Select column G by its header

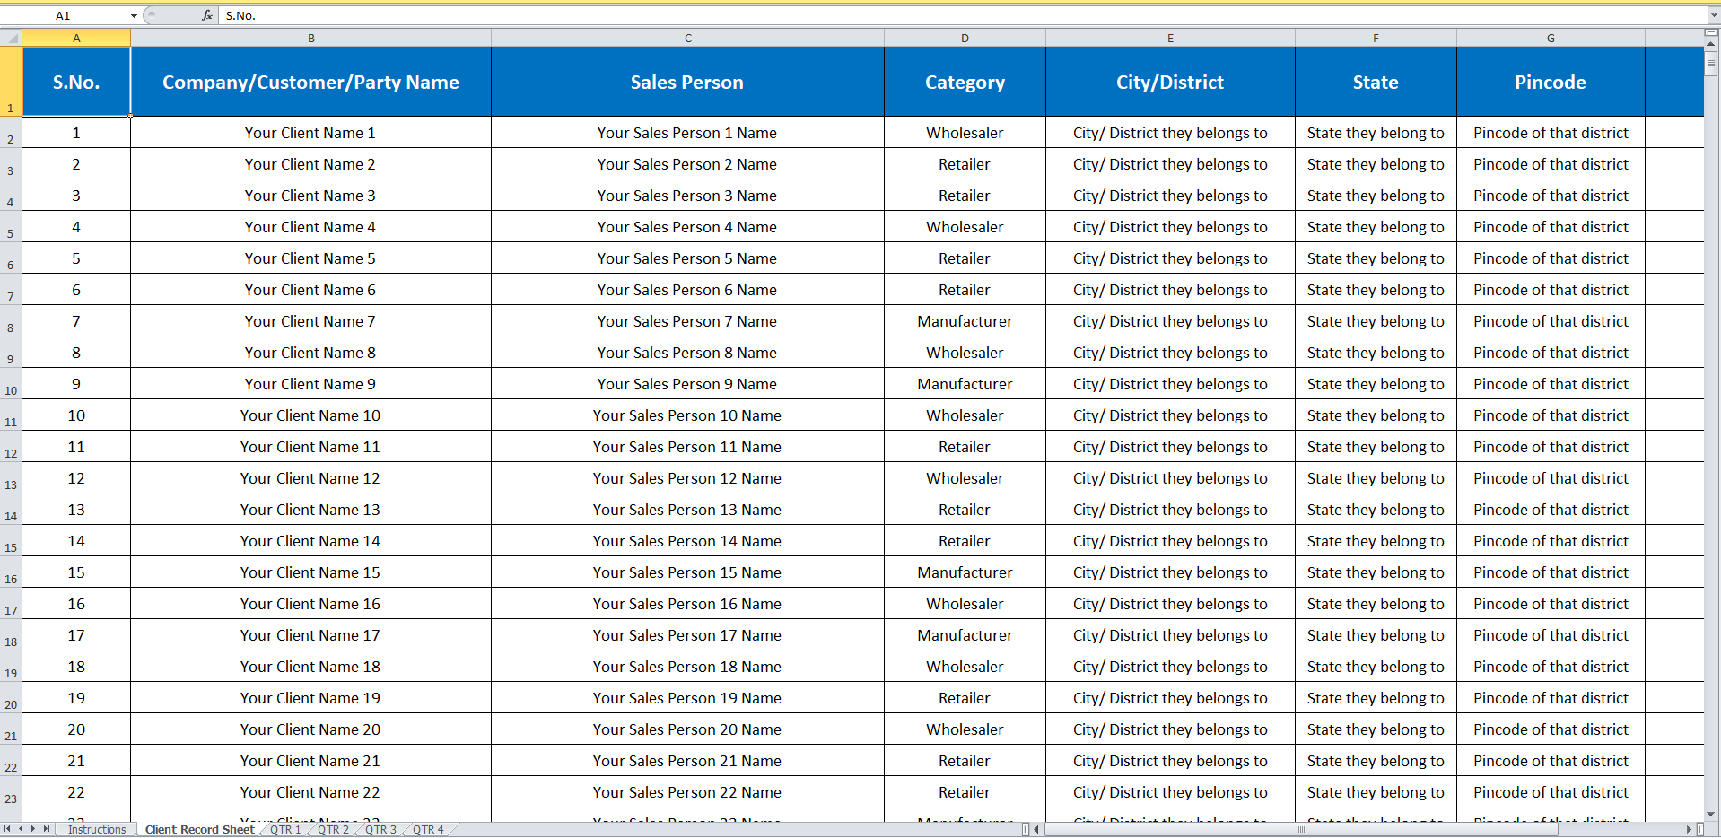pos(1551,38)
